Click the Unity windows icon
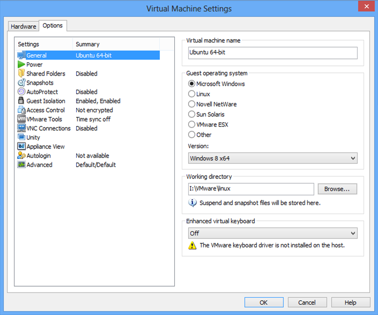 point(21,137)
